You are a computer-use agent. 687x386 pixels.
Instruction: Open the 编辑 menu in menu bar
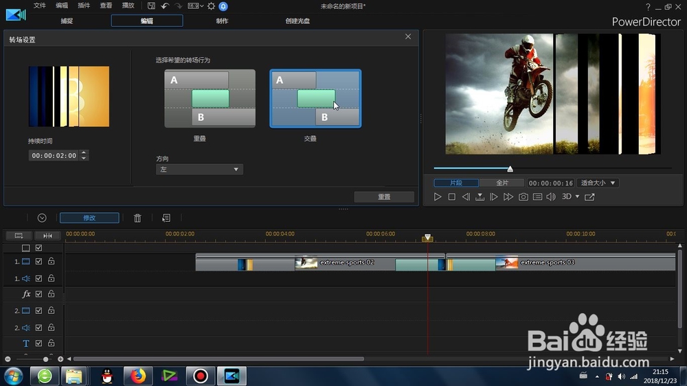click(62, 5)
